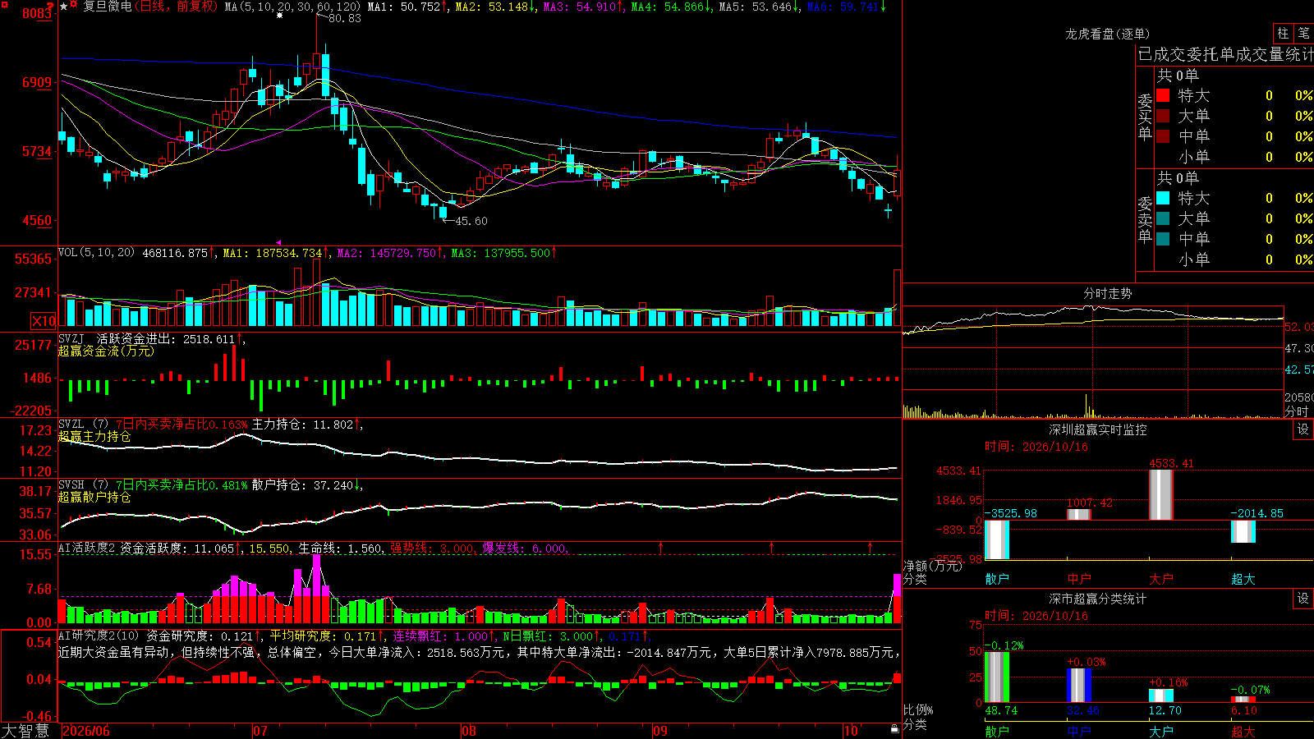This screenshot has height=739, width=1314.
Task: Click the white star marker near the 80.83 high
Action: pyautogui.click(x=279, y=16)
